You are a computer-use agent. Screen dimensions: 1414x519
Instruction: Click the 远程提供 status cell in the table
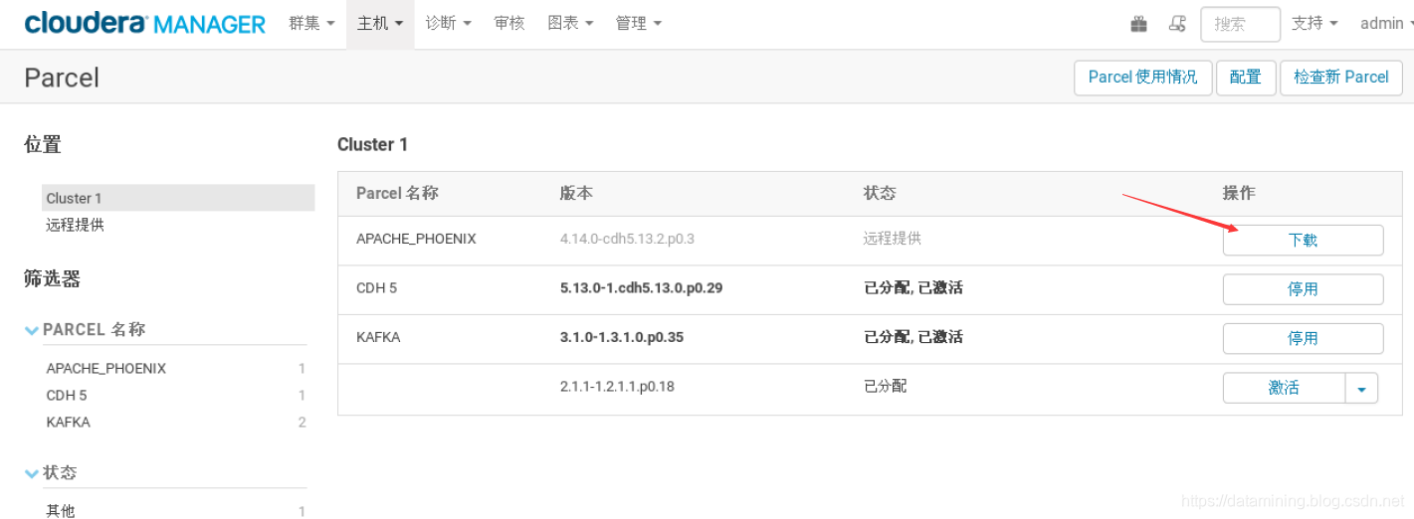click(x=892, y=239)
